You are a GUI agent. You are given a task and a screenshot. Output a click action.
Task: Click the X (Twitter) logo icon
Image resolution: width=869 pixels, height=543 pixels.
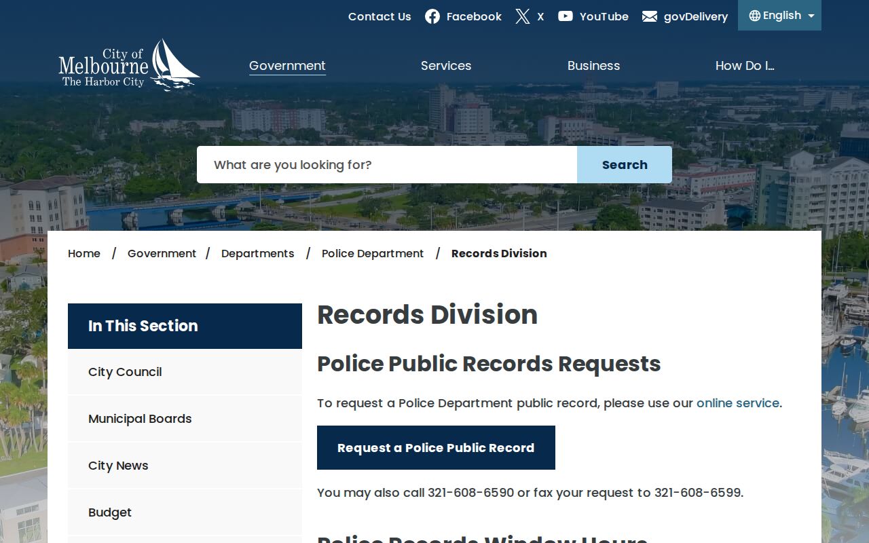pos(522,16)
